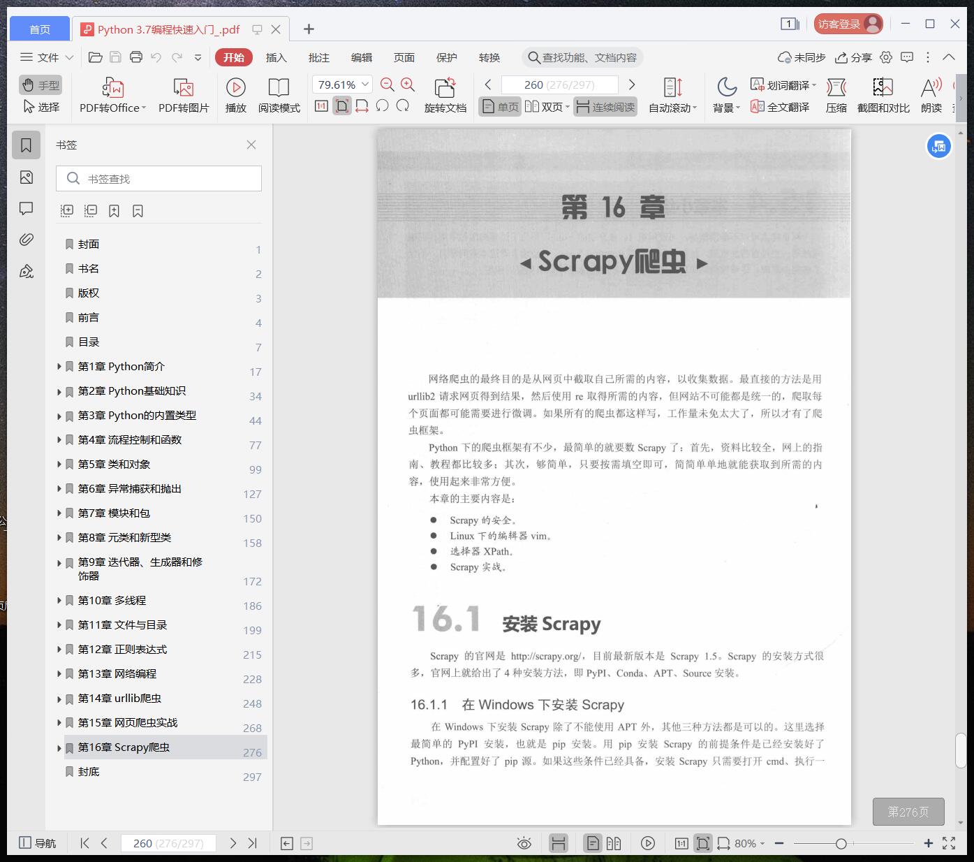
Task: Zoom out with magnifier minus icon
Action: [x=388, y=85]
